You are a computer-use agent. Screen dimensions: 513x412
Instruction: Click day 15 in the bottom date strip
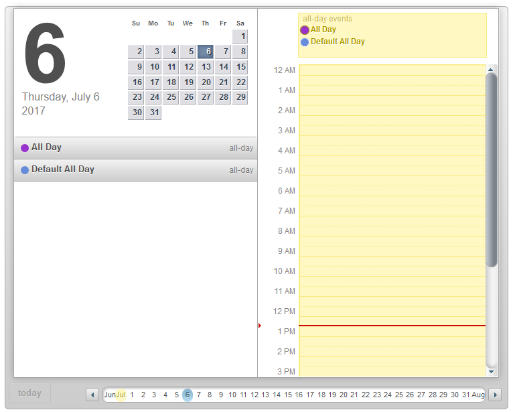(288, 395)
